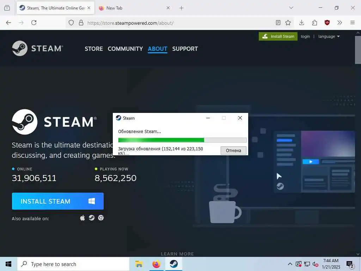Image resolution: width=361 pixels, height=271 pixels.
Task: Expand the language dropdown
Action: click(329, 36)
